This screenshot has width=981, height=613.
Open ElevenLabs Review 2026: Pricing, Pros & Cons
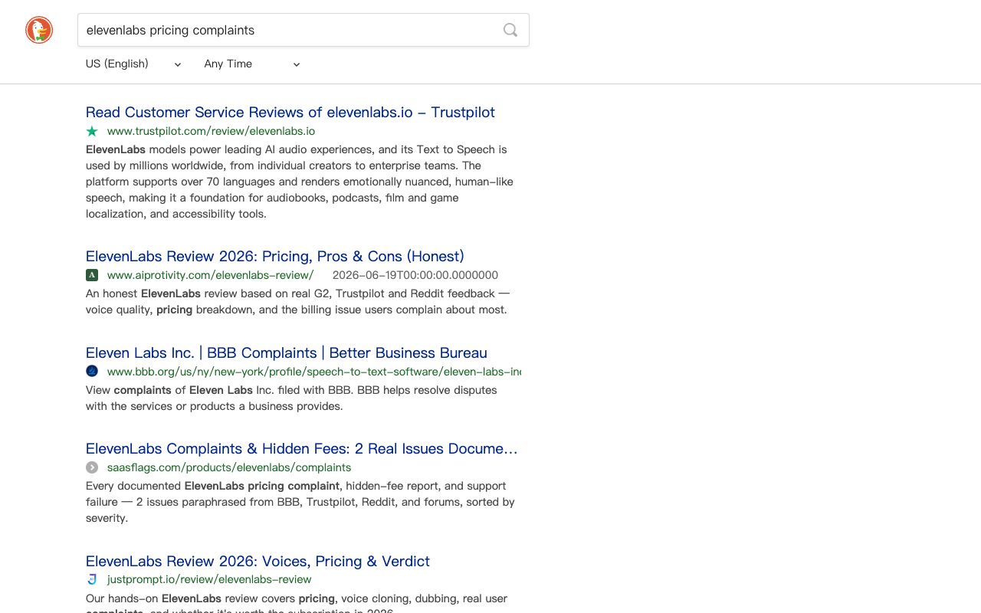point(275,256)
